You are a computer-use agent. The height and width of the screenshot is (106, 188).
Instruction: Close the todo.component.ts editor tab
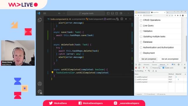126,19
